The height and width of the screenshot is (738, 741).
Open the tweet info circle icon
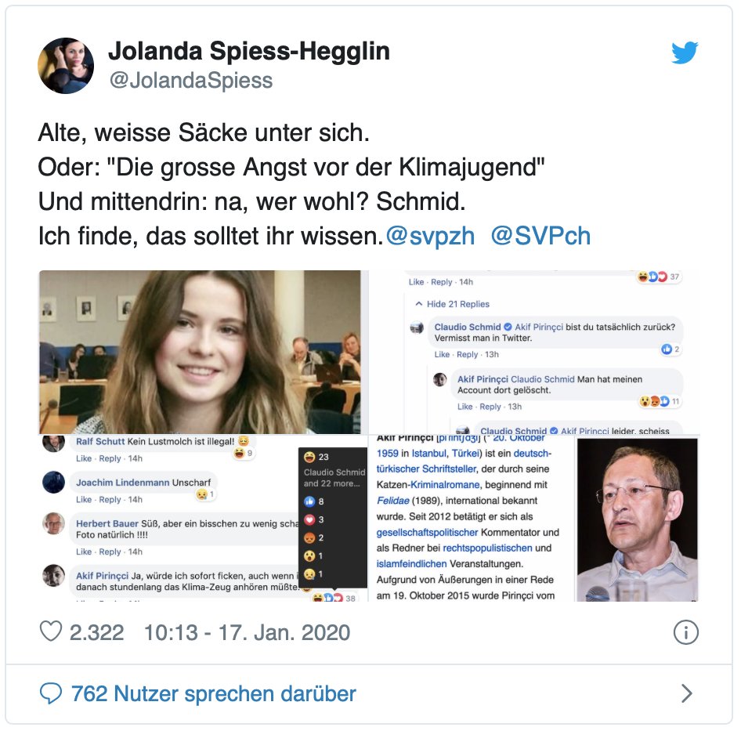click(x=685, y=632)
